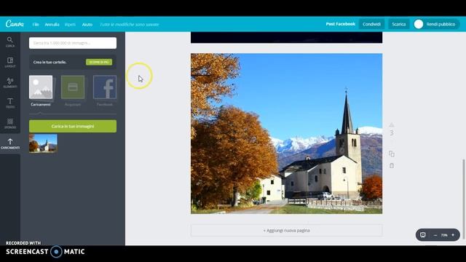Move page 3 up with arrow
Screen dimensions: 466x262
[392, 124]
